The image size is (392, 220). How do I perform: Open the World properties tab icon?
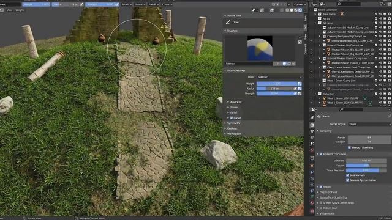pos(312,150)
